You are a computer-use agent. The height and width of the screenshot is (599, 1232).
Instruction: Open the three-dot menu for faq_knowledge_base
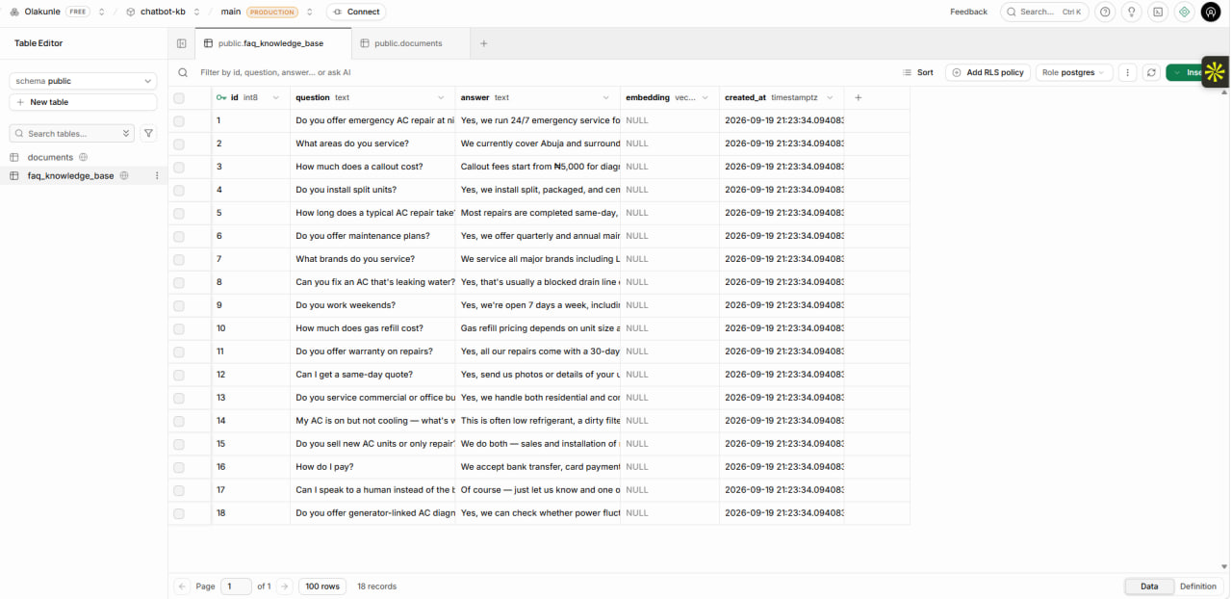157,175
